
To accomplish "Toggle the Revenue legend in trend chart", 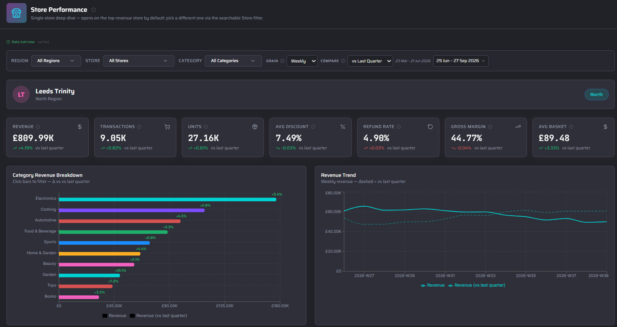I will point(432,285).
